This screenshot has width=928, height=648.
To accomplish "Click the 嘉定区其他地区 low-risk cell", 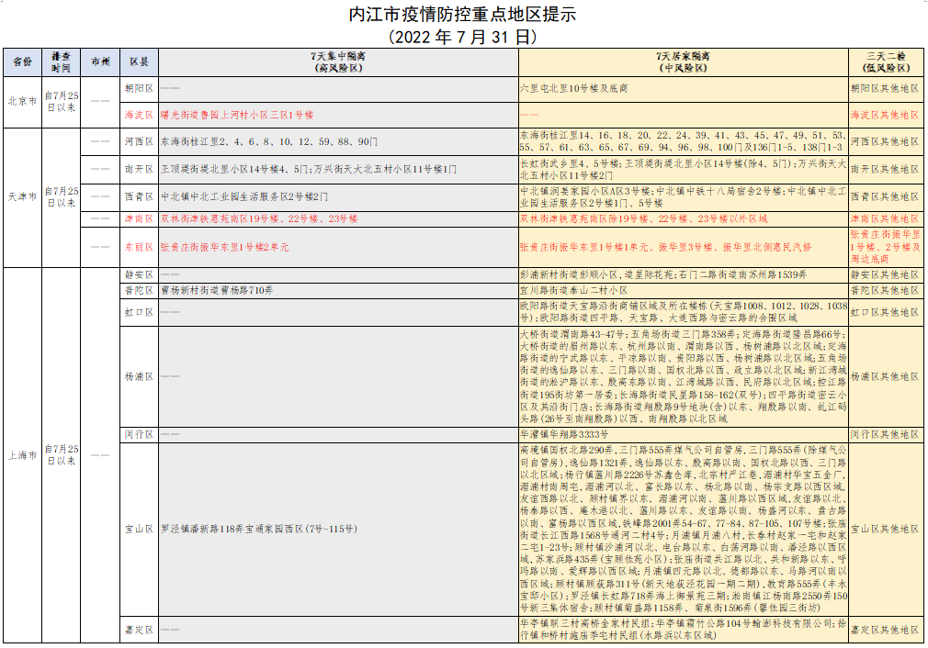I will 884,630.
